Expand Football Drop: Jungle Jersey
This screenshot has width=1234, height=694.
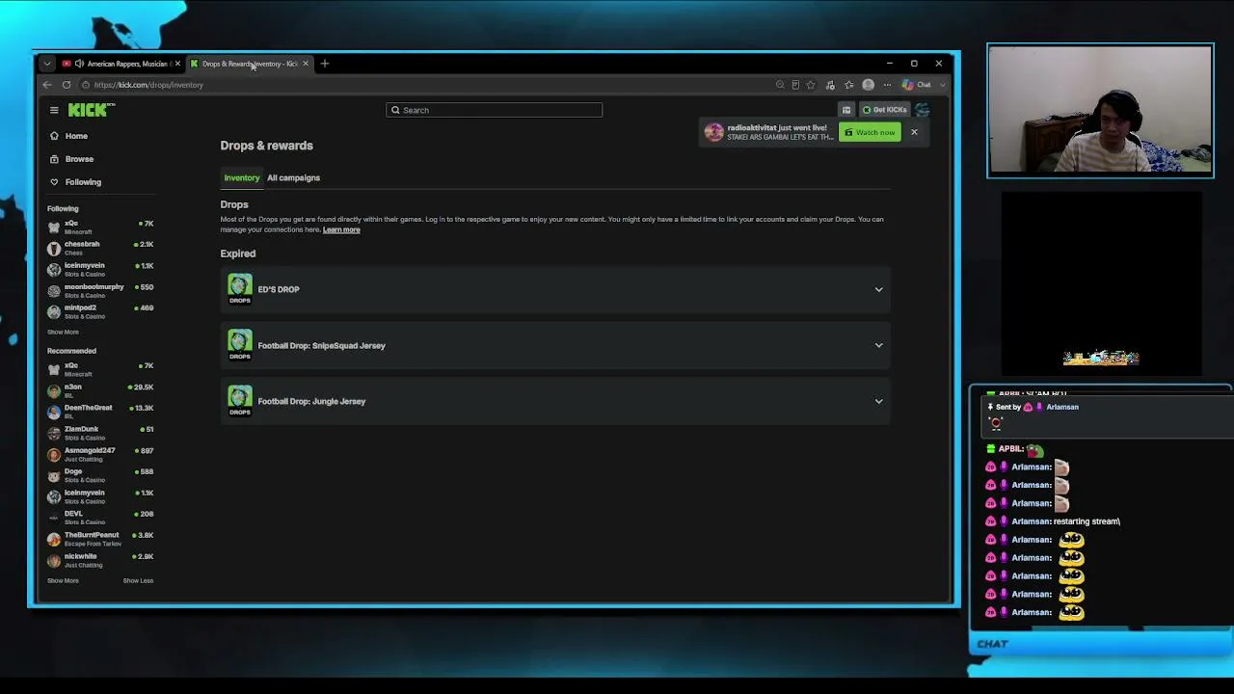(x=554, y=401)
